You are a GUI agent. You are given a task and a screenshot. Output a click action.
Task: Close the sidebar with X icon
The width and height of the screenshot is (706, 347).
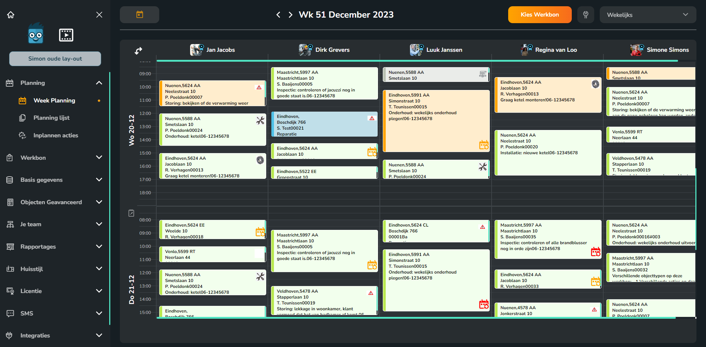coord(99,15)
